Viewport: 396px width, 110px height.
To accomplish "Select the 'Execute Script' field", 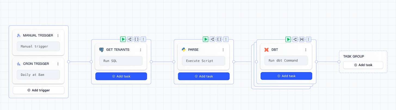I will 203,61.
